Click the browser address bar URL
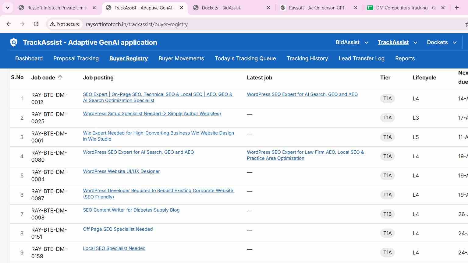This screenshot has height=263, width=468. coord(136,24)
